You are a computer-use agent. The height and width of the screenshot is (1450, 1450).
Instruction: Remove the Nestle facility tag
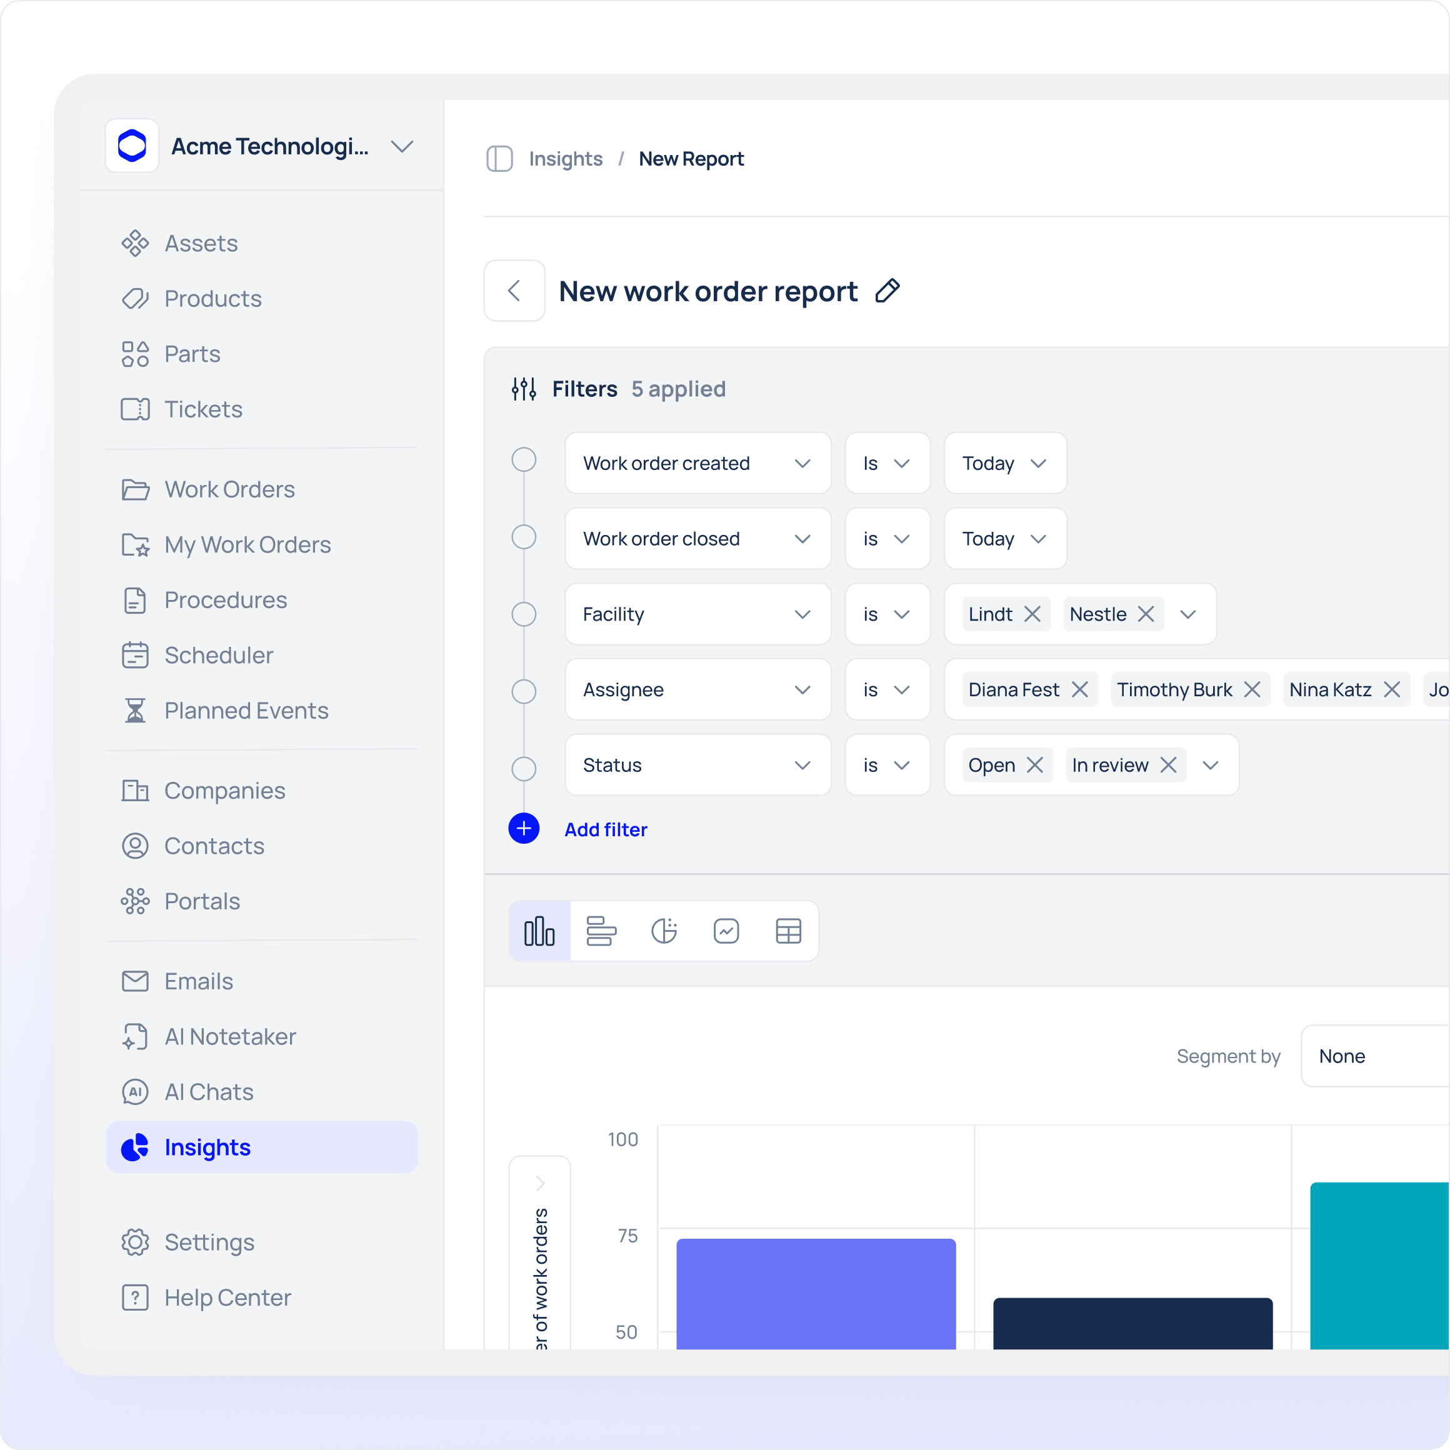[x=1145, y=614]
